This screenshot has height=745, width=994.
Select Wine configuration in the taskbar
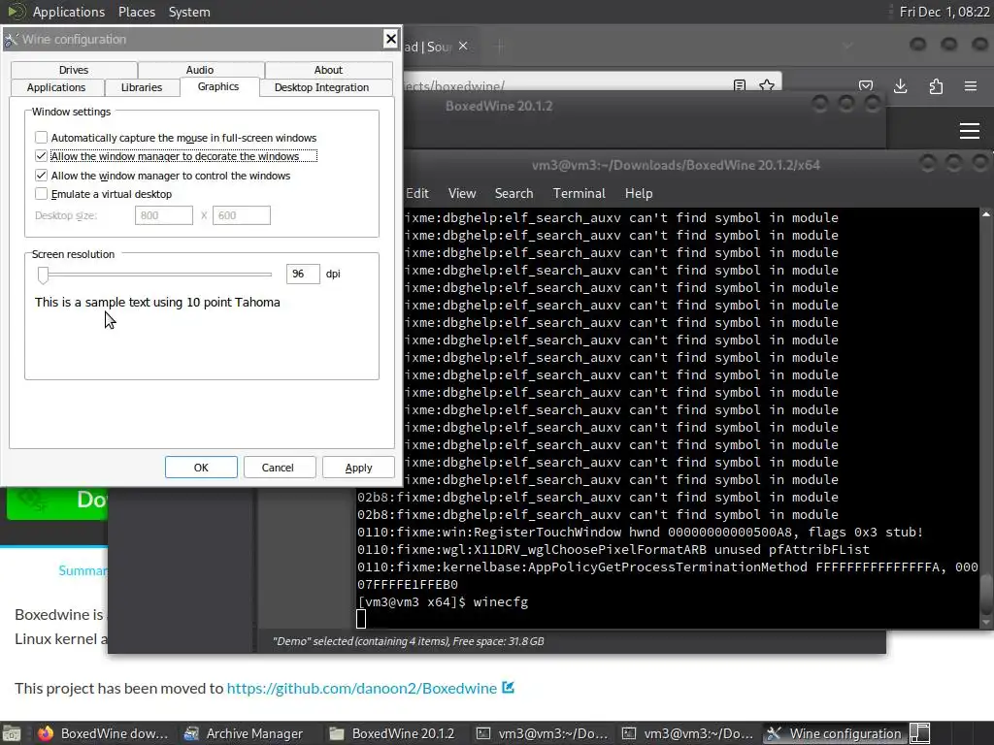point(834,733)
